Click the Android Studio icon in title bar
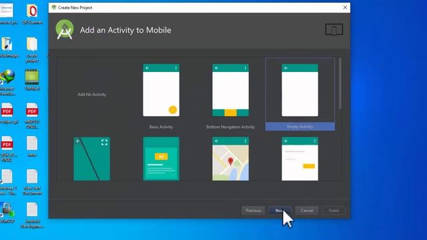The height and width of the screenshot is (240, 427). 54,7
